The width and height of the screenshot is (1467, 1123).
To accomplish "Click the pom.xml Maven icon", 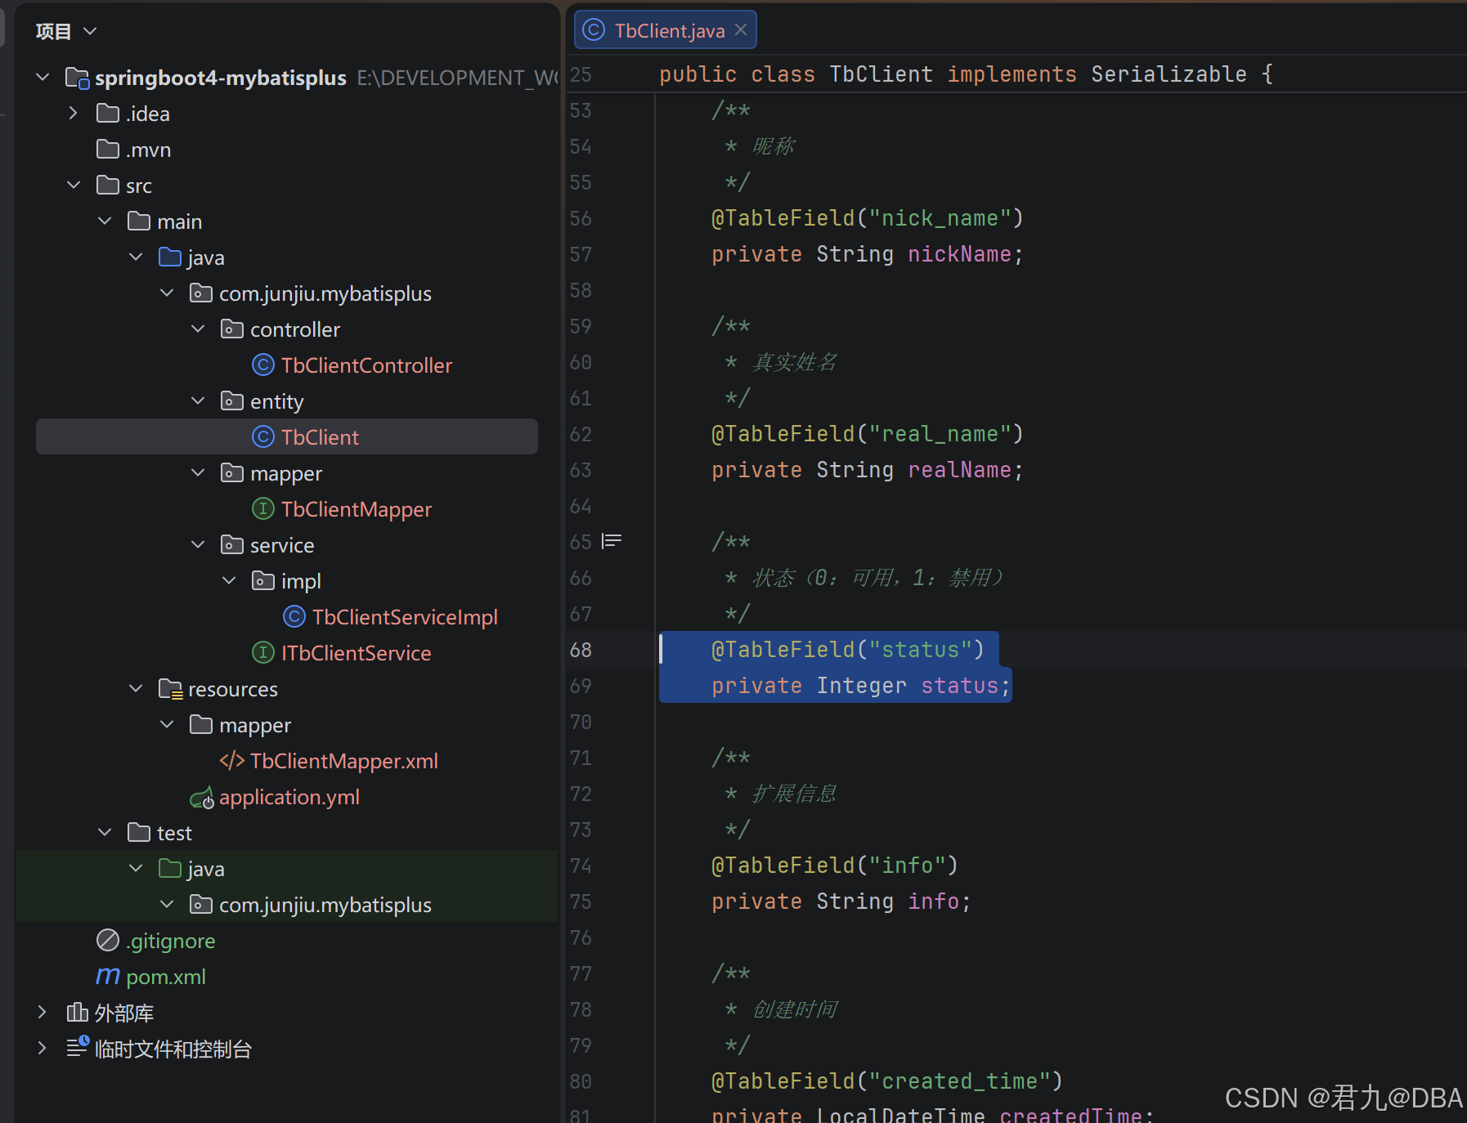I will (108, 976).
